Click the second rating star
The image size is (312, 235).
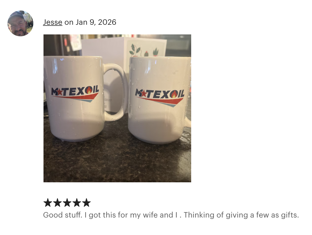tap(57, 203)
